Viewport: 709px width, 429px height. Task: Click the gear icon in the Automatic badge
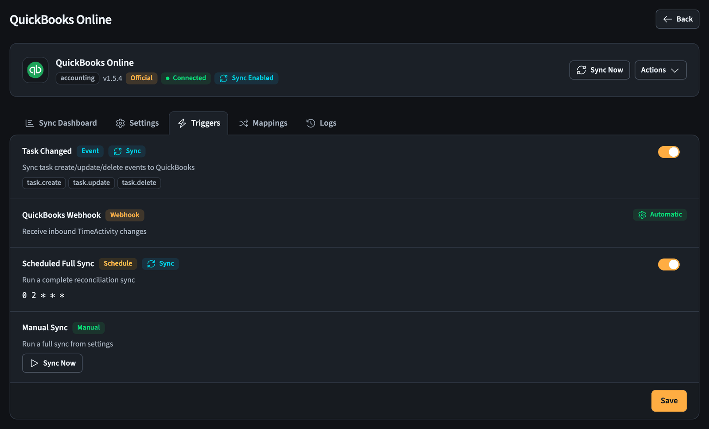[x=642, y=215]
